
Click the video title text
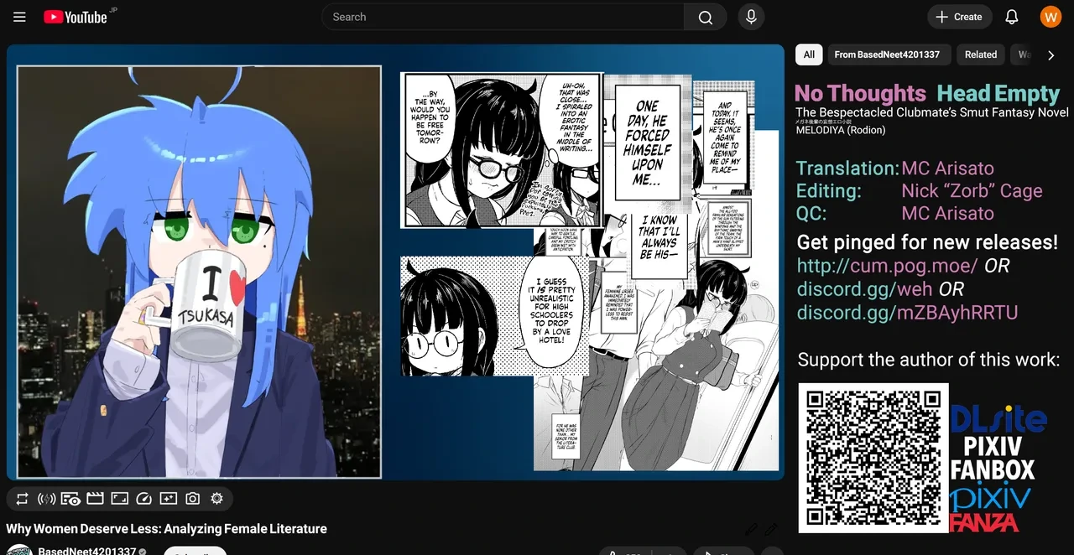[166, 529]
